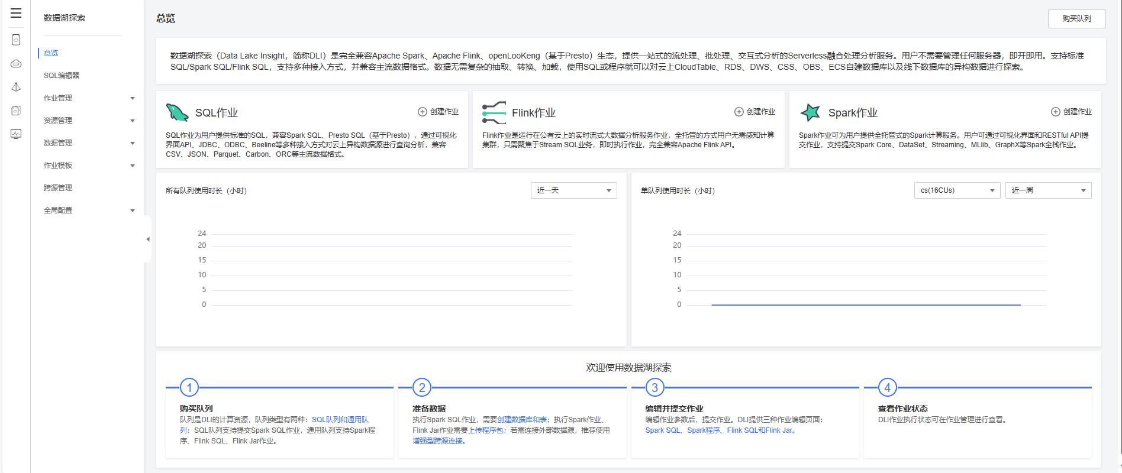This screenshot has height=473, width=1122.
Task: Click the Spark作业 star icon
Action: click(810, 112)
